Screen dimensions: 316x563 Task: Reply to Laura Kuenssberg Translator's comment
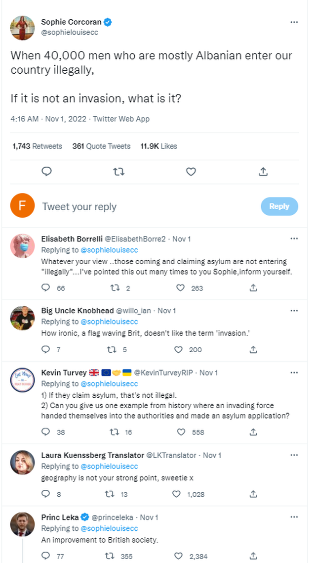[x=46, y=494]
